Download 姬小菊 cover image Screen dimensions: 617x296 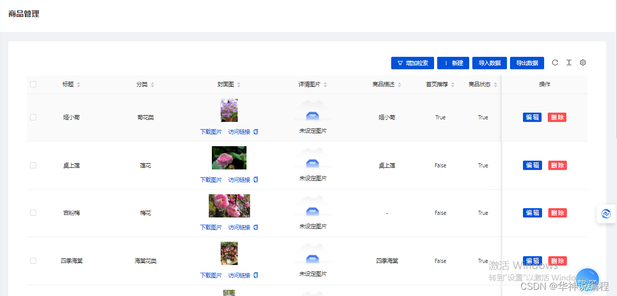(x=211, y=132)
